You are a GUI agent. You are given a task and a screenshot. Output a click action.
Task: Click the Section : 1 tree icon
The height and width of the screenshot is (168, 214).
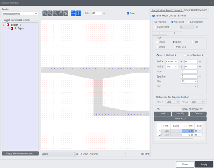(x=8, y=25)
